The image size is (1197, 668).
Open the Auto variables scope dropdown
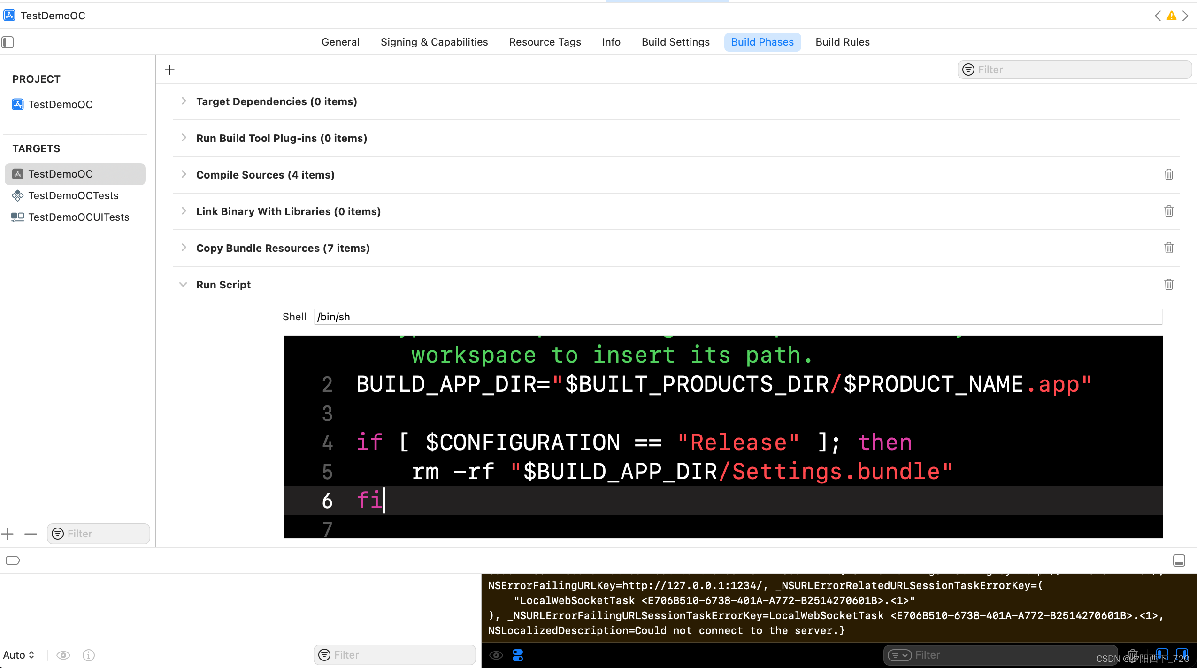click(19, 655)
